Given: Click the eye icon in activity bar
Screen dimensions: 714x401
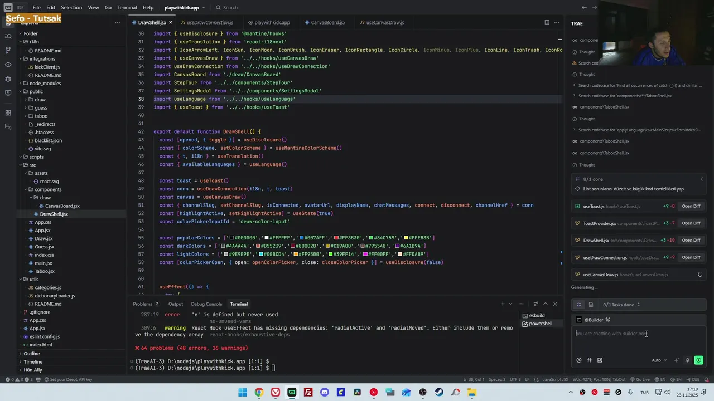Looking at the screenshot, I should (8, 65).
